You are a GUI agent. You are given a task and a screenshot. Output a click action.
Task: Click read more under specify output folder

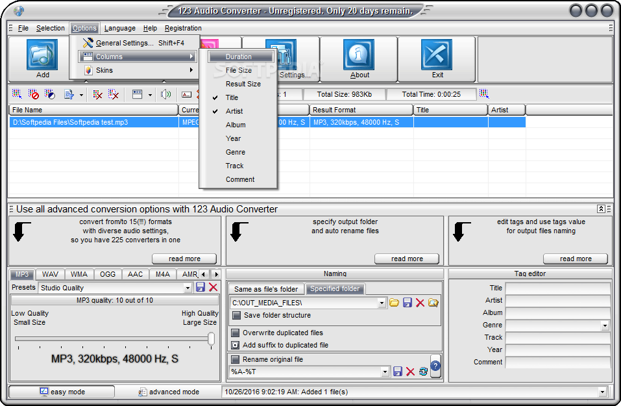pyautogui.click(x=407, y=259)
